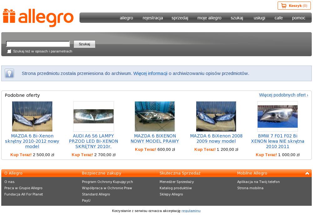313x217 pixels.
Task: Click the Skuteczna Sprzedaż footer heading
Action: pyautogui.click(x=180, y=173)
